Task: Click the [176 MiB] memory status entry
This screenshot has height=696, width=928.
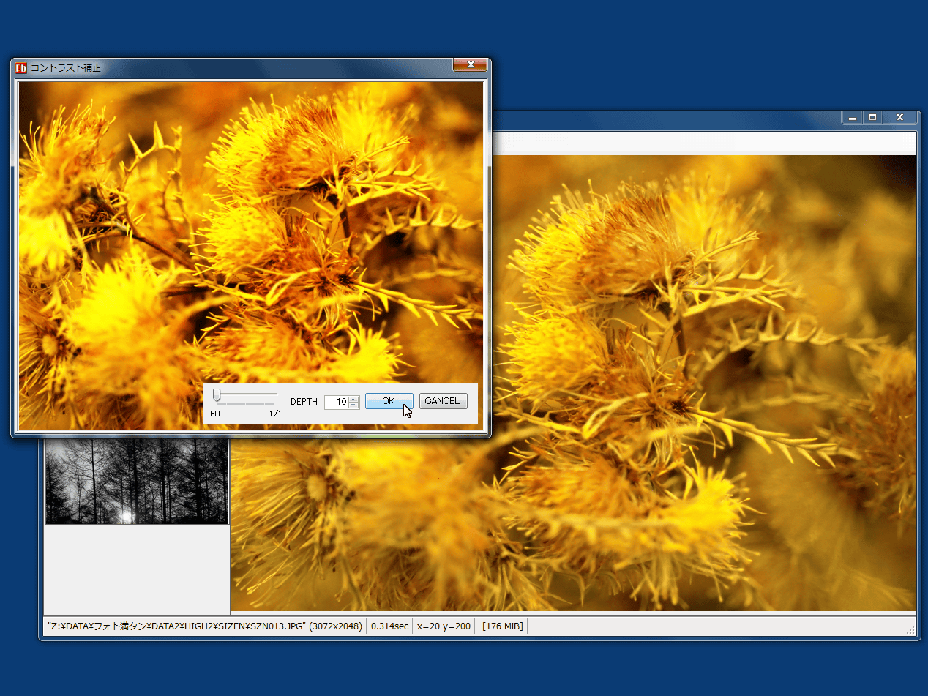Action: pyautogui.click(x=503, y=626)
